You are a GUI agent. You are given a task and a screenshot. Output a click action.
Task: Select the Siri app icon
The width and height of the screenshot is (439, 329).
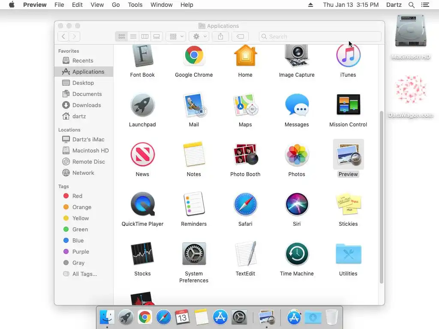(297, 204)
